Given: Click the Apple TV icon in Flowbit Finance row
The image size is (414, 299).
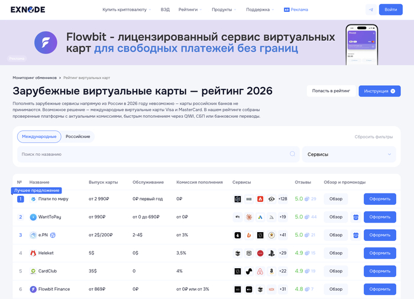Looking at the screenshot, I should [249, 289].
